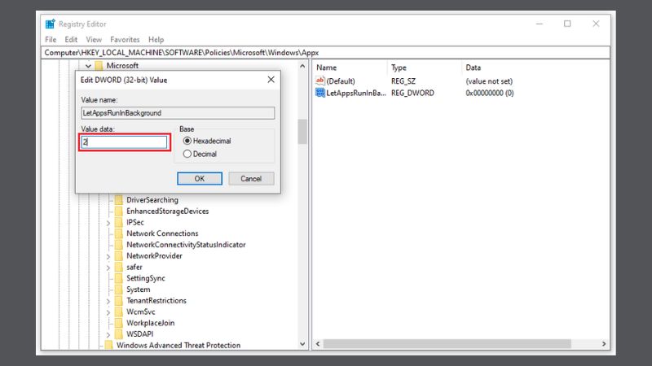Click the NetworkConnectivityStatusIndicator folder icon
Viewport: 652px width, 366px height.
[x=119, y=245]
